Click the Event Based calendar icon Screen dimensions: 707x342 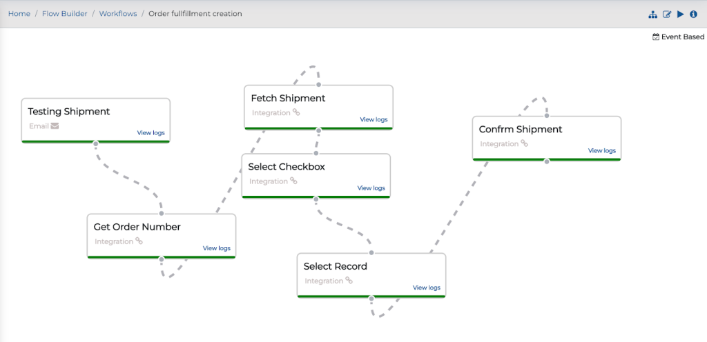656,37
